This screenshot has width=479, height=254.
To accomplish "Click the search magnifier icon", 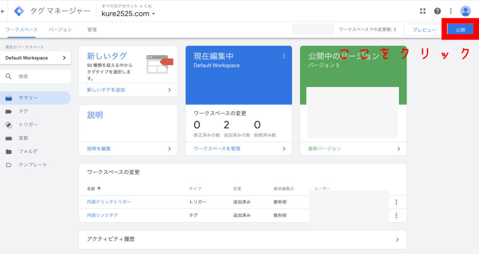I will click(8, 76).
